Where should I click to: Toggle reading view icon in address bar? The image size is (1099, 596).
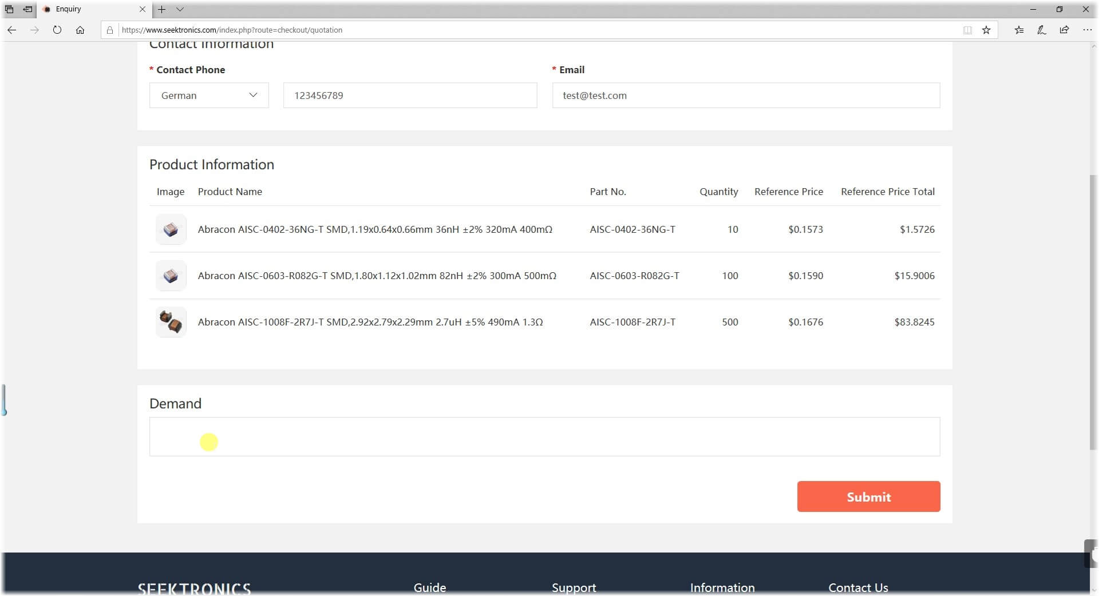coord(967,30)
